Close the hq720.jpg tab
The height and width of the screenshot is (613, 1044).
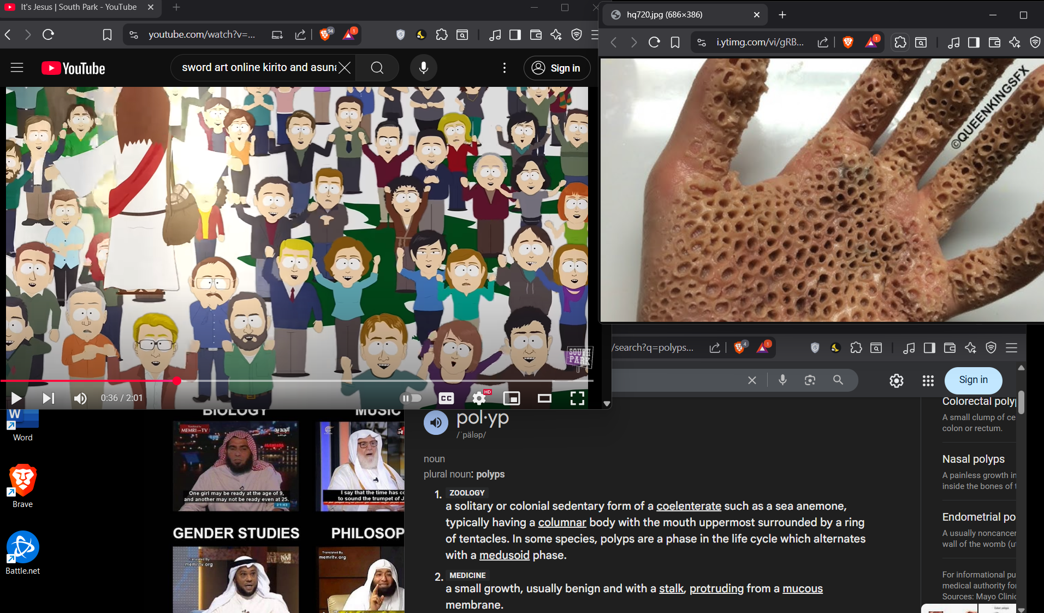757,15
